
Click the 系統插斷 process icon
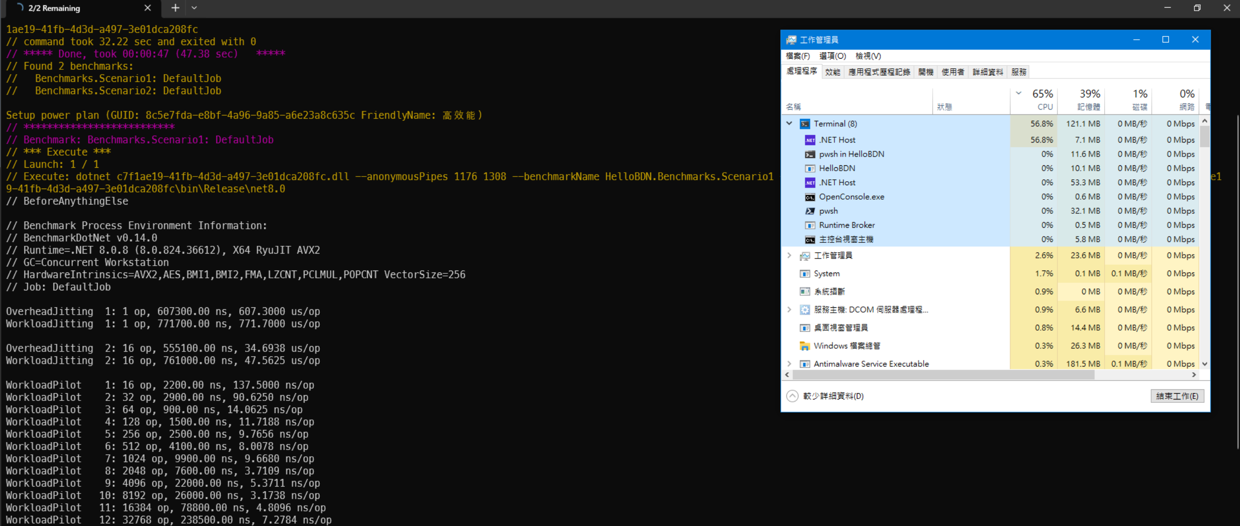point(805,292)
